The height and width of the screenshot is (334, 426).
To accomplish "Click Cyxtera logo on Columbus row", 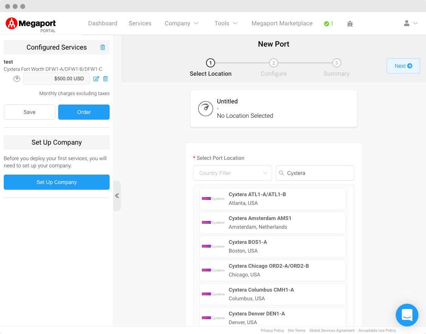I will (213, 294).
